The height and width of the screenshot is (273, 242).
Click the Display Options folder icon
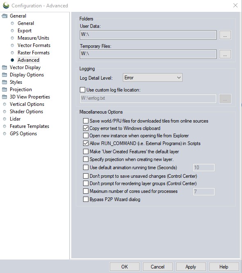[5, 75]
